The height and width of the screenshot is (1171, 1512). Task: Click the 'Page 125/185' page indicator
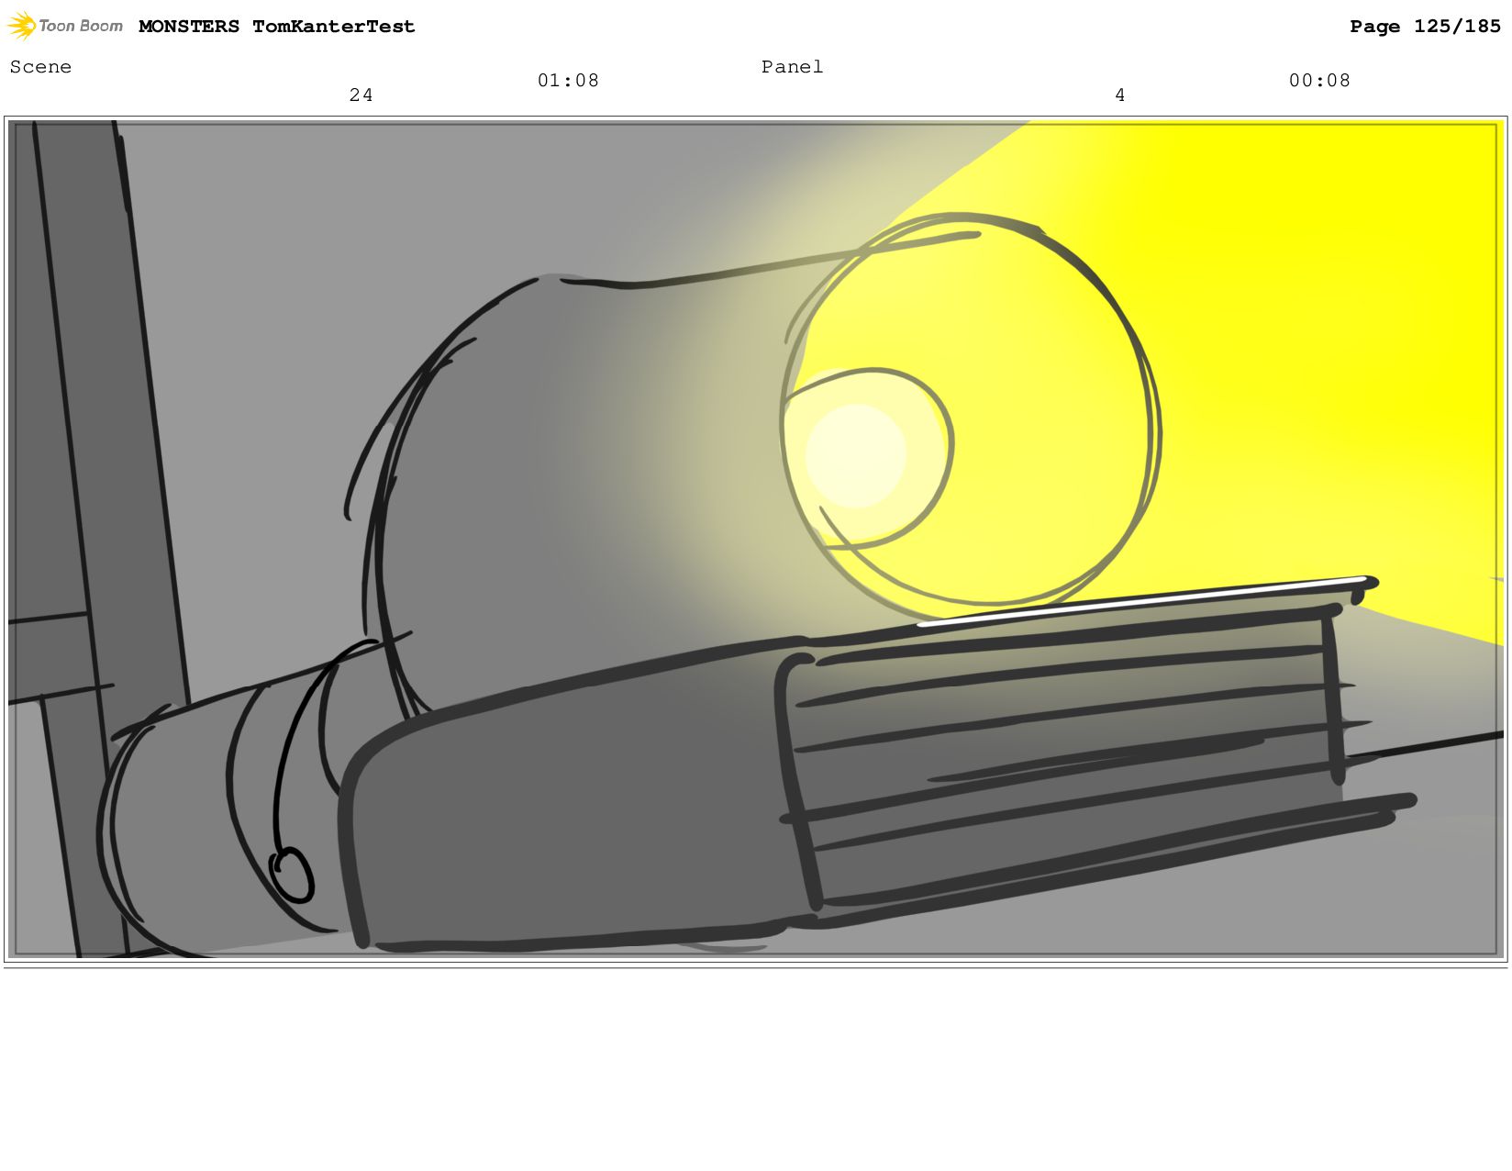1425,27
